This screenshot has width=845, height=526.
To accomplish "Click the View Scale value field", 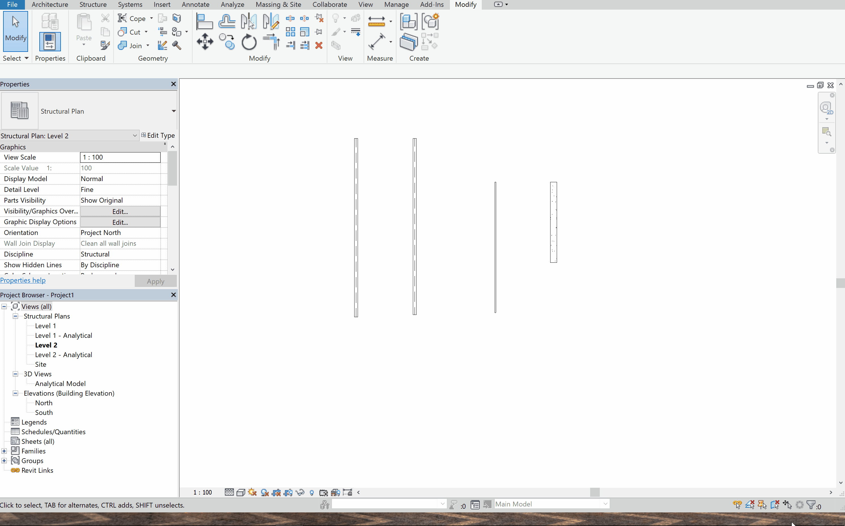I will 120,157.
